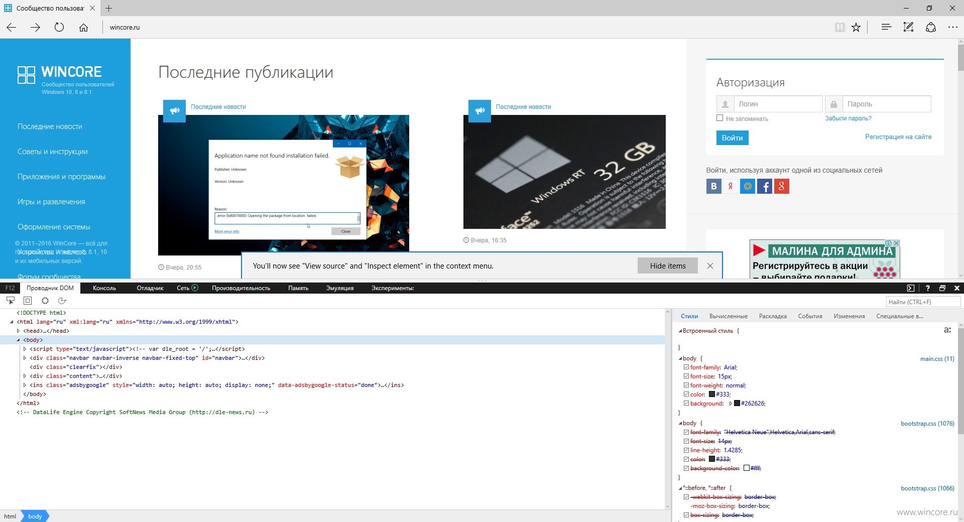Open the DevTools console drawer icon
The image size is (964, 522).
point(911,288)
